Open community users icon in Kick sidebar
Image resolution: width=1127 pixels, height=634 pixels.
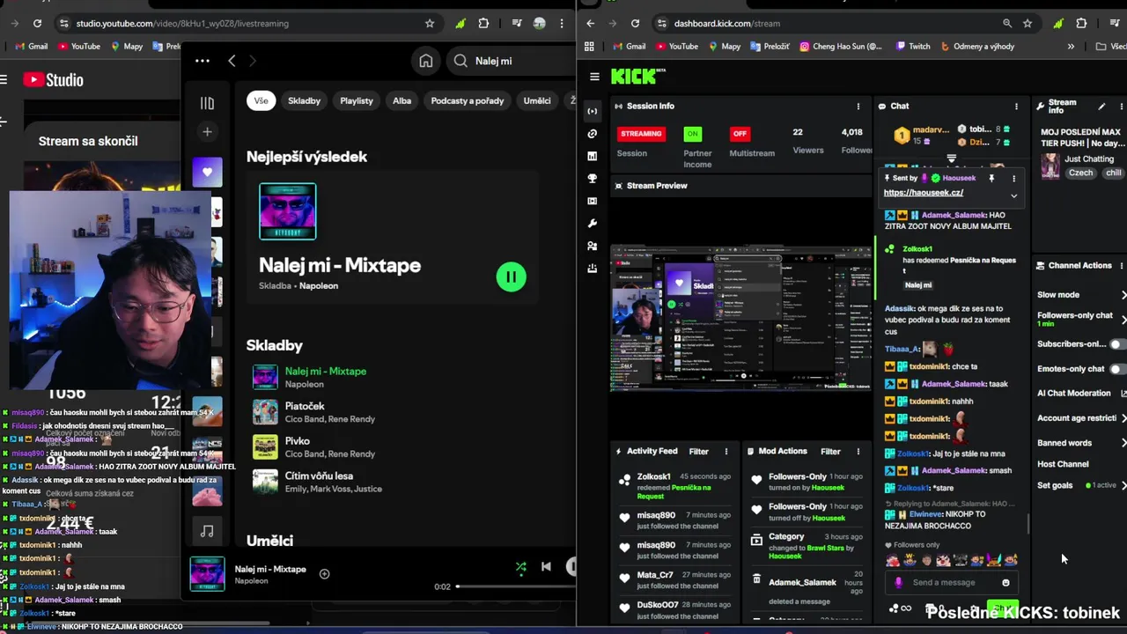tap(593, 247)
